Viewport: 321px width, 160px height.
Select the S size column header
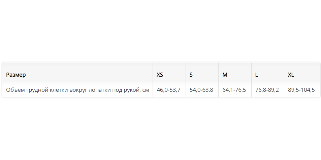pyautogui.click(x=191, y=75)
